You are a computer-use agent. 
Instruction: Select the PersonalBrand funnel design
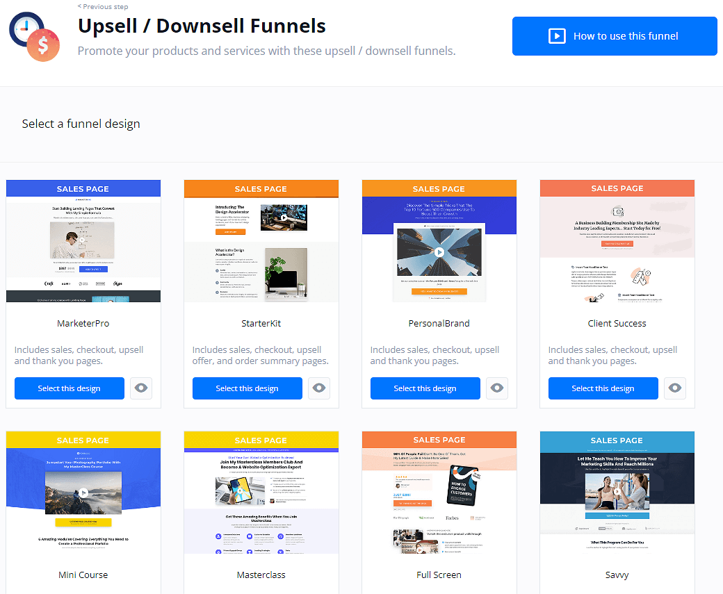[x=425, y=388]
